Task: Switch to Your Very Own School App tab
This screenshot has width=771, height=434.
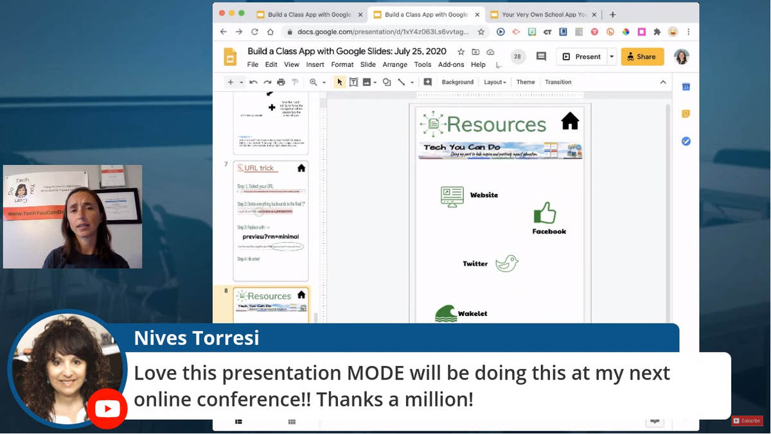Action: pyautogui.click(x=544, y=15)
